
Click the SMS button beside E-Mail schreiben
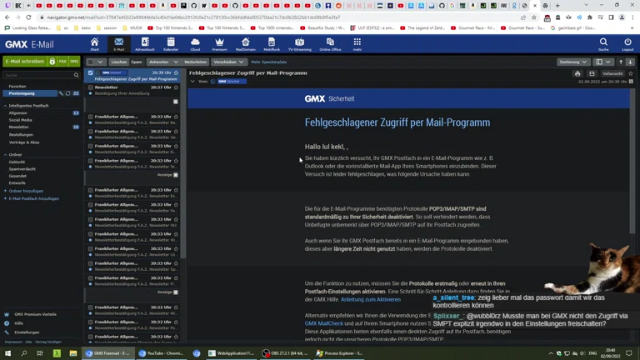[x=74, y=61]
